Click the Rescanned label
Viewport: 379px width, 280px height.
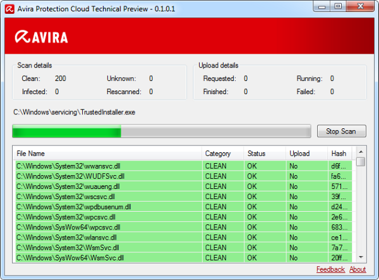[124, 92]
